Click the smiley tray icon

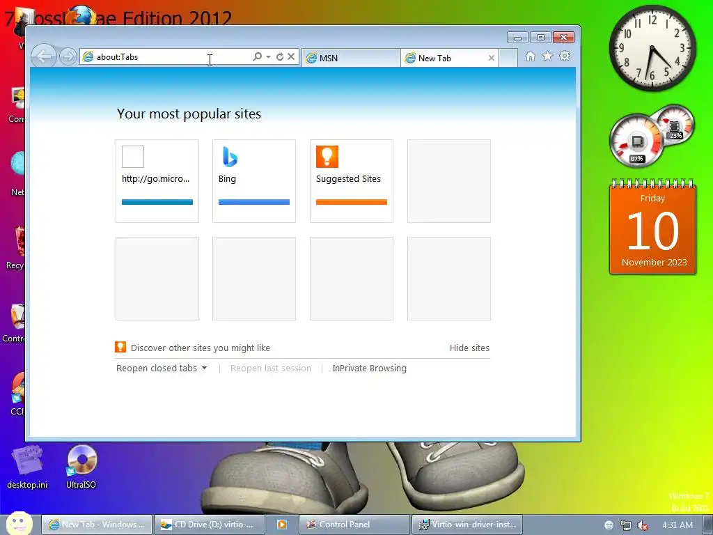point(609,525)
